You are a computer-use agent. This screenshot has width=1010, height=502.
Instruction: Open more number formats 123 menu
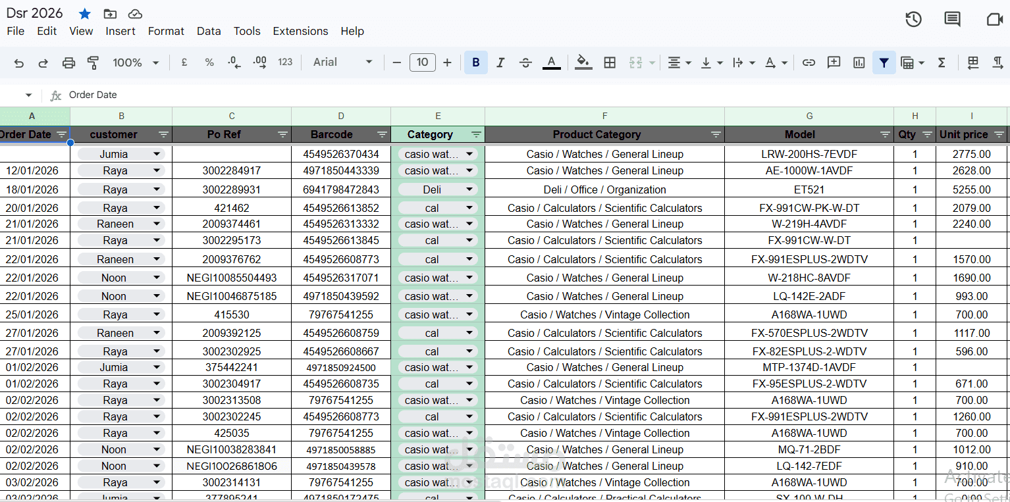(x=285, y=63)
